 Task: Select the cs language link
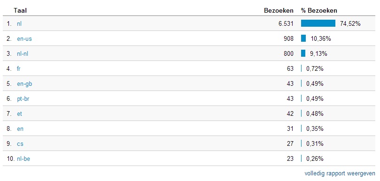tap(20, 144)
